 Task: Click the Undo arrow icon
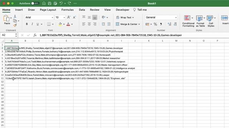(61, 3)
